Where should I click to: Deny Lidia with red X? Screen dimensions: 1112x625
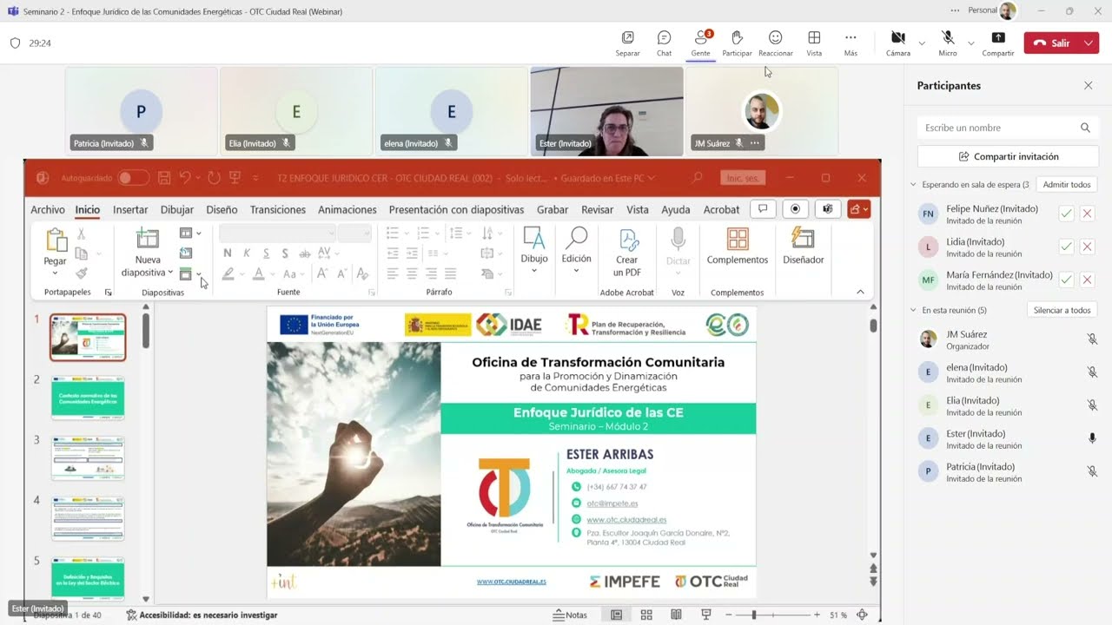pos(1087,247)
